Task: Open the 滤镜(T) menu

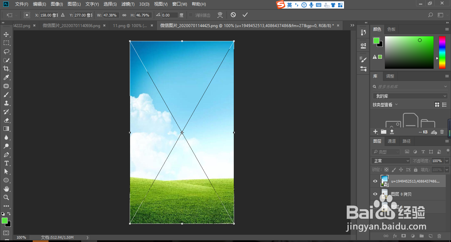Action: (x=128, y=4)
